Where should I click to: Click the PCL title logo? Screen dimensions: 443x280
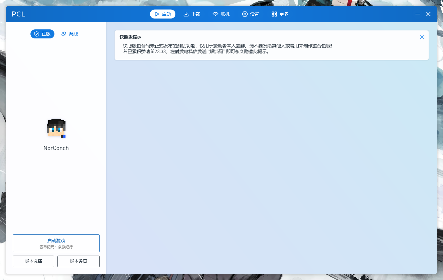[x=19, y=14]
